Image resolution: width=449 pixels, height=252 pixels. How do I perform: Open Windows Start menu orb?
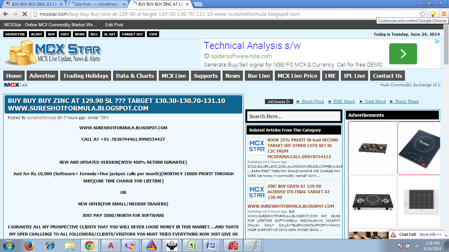[x=9, y=245]
